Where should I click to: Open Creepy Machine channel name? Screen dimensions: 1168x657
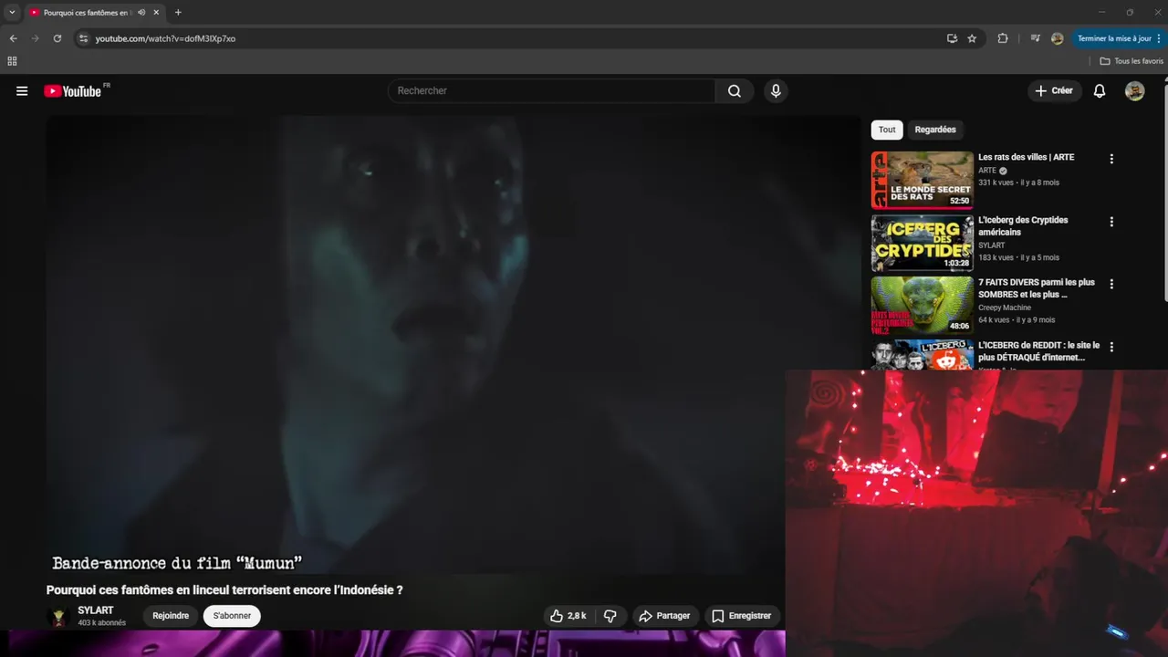(1005, 308)
